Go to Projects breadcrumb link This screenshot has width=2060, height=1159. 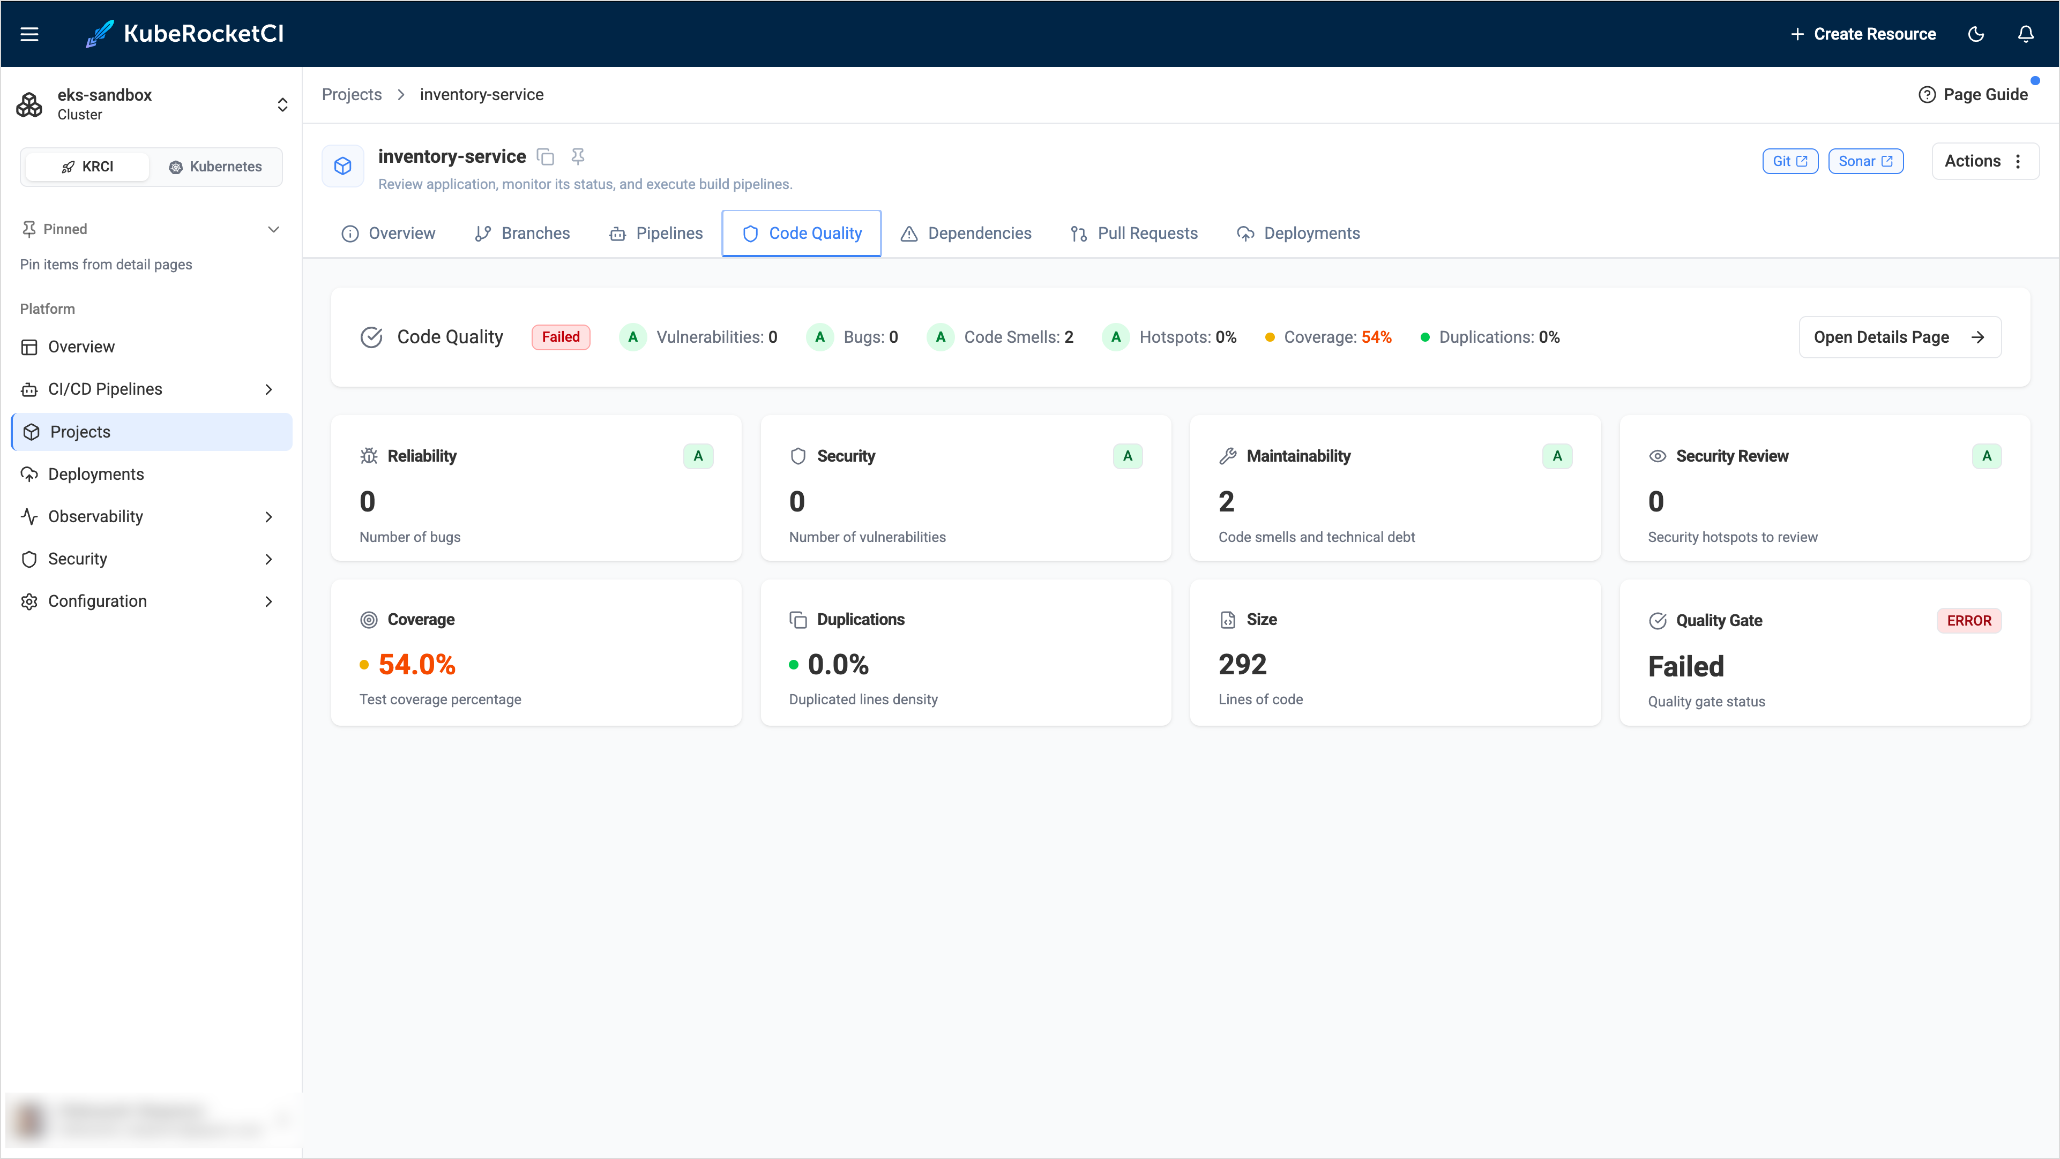pyautogui.click(x=352, y=94)
